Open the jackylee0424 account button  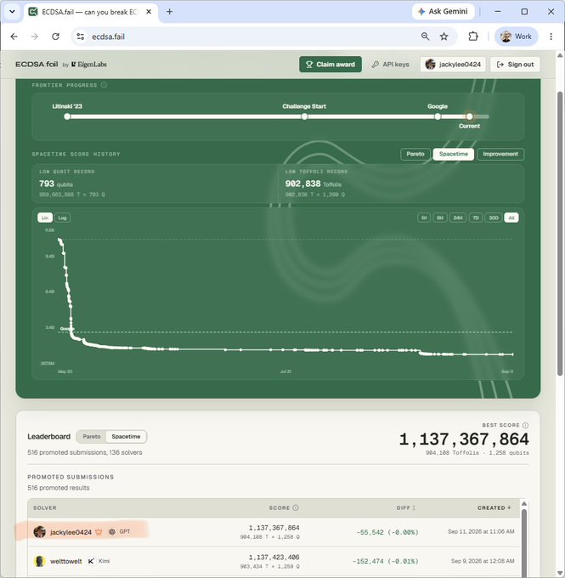tap(453, 65)
